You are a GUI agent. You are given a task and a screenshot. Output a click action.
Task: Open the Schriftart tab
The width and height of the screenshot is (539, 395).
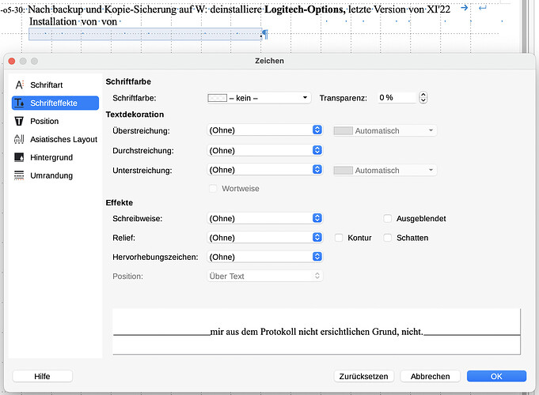click(x=47, y=85)
